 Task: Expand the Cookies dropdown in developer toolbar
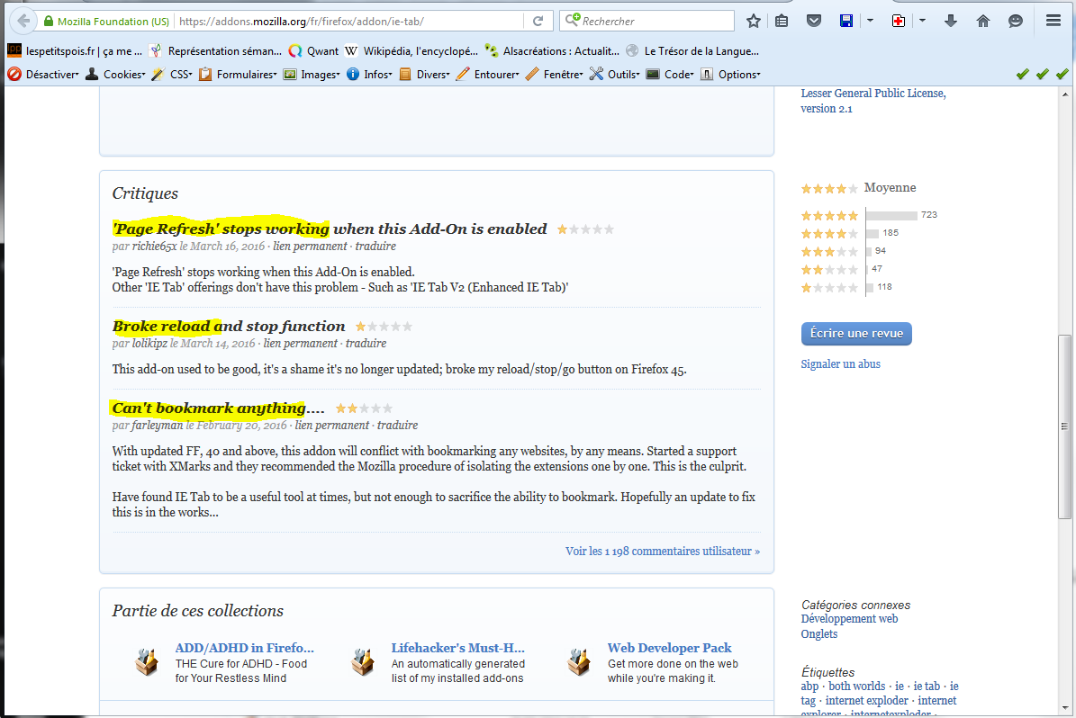(115, 75)
